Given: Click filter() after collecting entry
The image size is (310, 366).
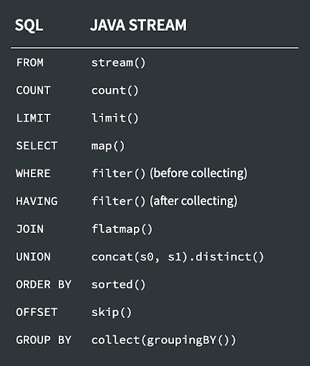Looking at the screenshot, I should (165, 202).
